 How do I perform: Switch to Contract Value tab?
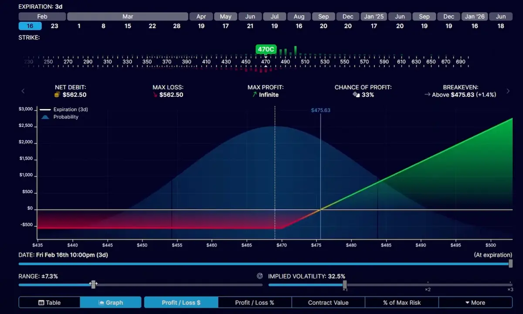(328, 303)
